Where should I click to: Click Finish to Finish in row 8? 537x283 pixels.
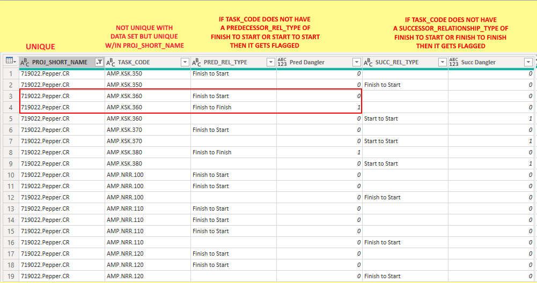pos(212,152)
